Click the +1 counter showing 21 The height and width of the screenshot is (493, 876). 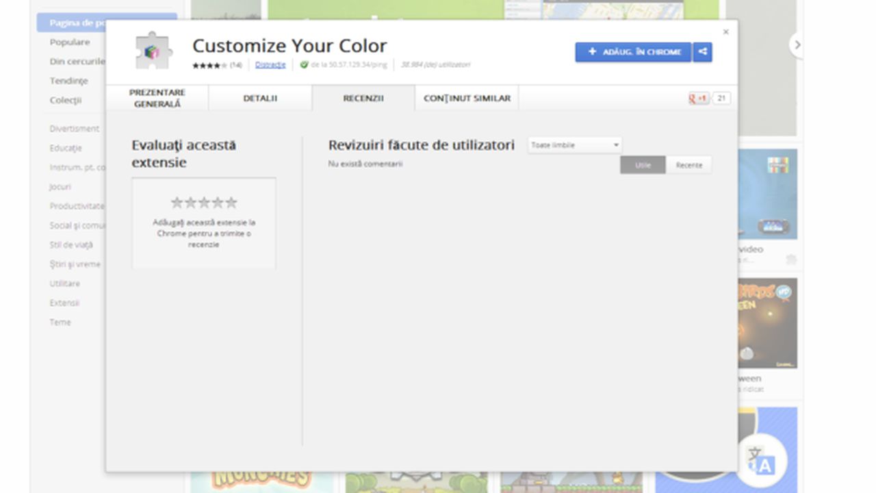722,98
